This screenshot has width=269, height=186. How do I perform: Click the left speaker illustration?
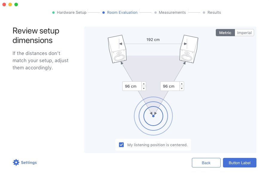117,49
